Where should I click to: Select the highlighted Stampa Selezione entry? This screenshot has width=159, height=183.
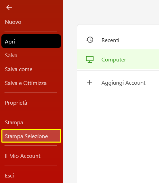click(x=31, y=136)
